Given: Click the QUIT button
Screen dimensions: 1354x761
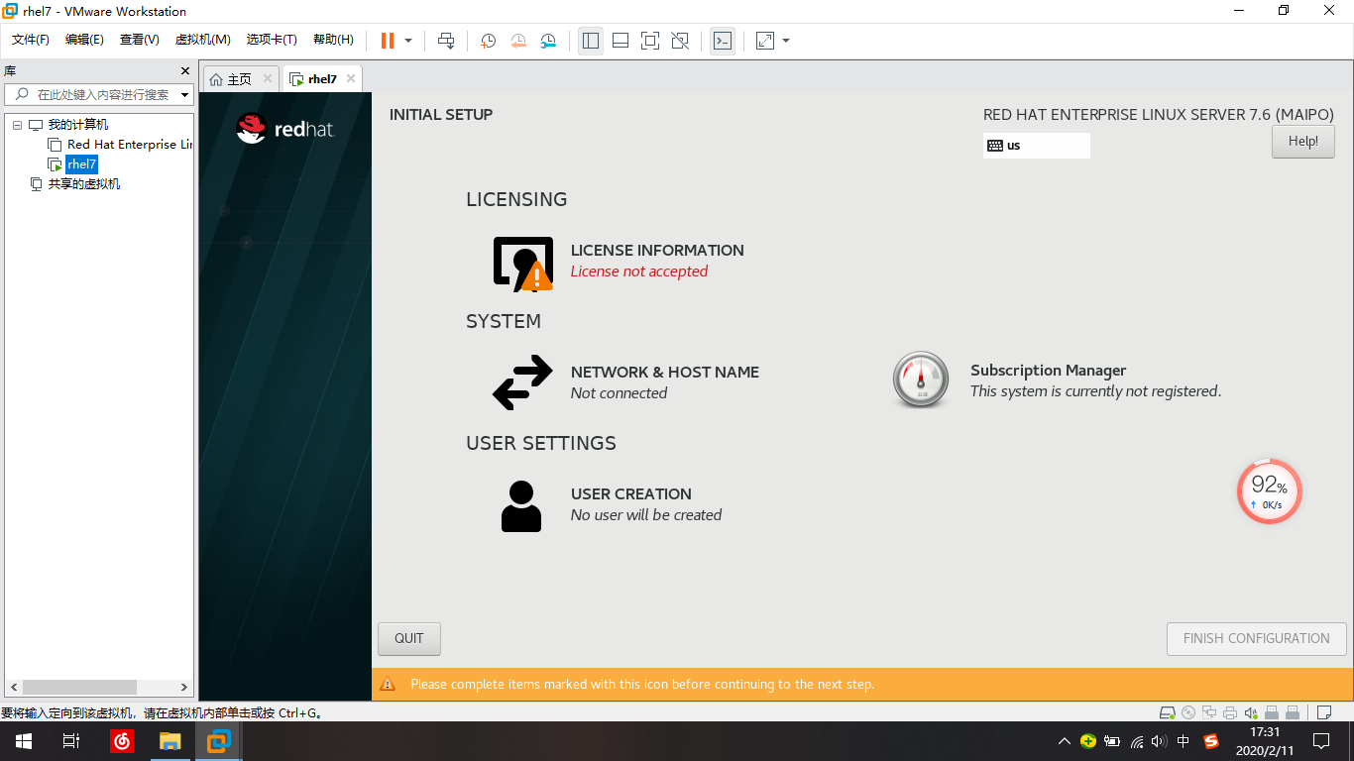Looking at the screenshot, I should 409,639.
